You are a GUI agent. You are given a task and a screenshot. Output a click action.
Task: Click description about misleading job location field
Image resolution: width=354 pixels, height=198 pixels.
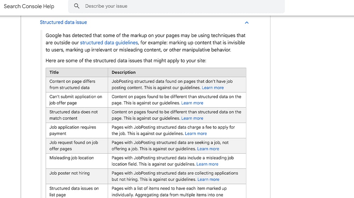(x=177, y=161)
